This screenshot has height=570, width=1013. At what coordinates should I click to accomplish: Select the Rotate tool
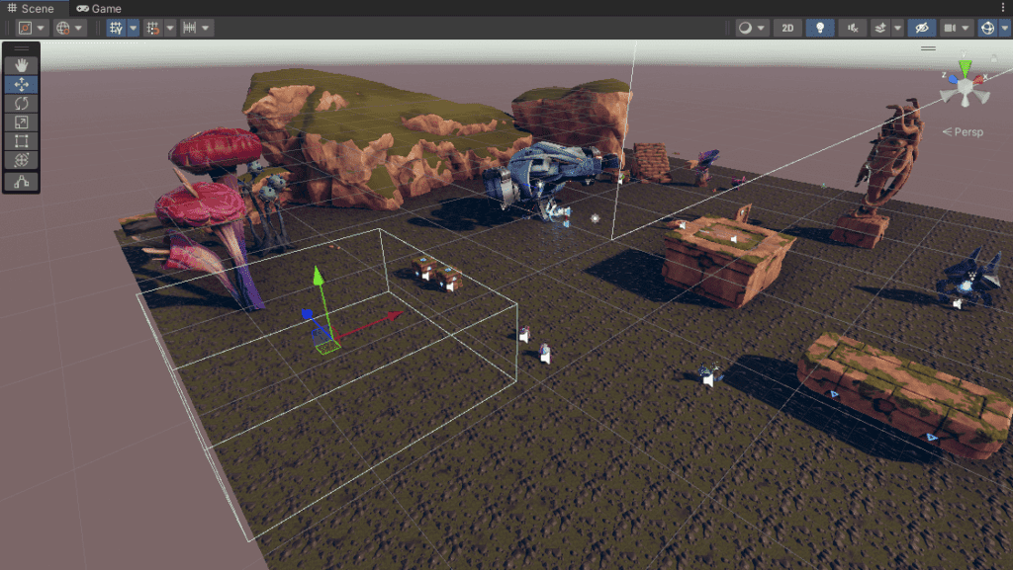point(21,103)
